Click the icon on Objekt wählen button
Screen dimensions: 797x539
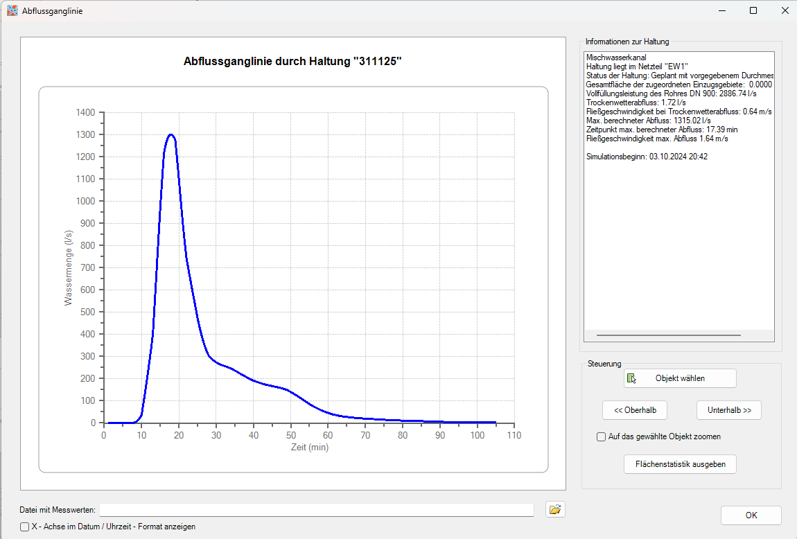click(631, 378)
